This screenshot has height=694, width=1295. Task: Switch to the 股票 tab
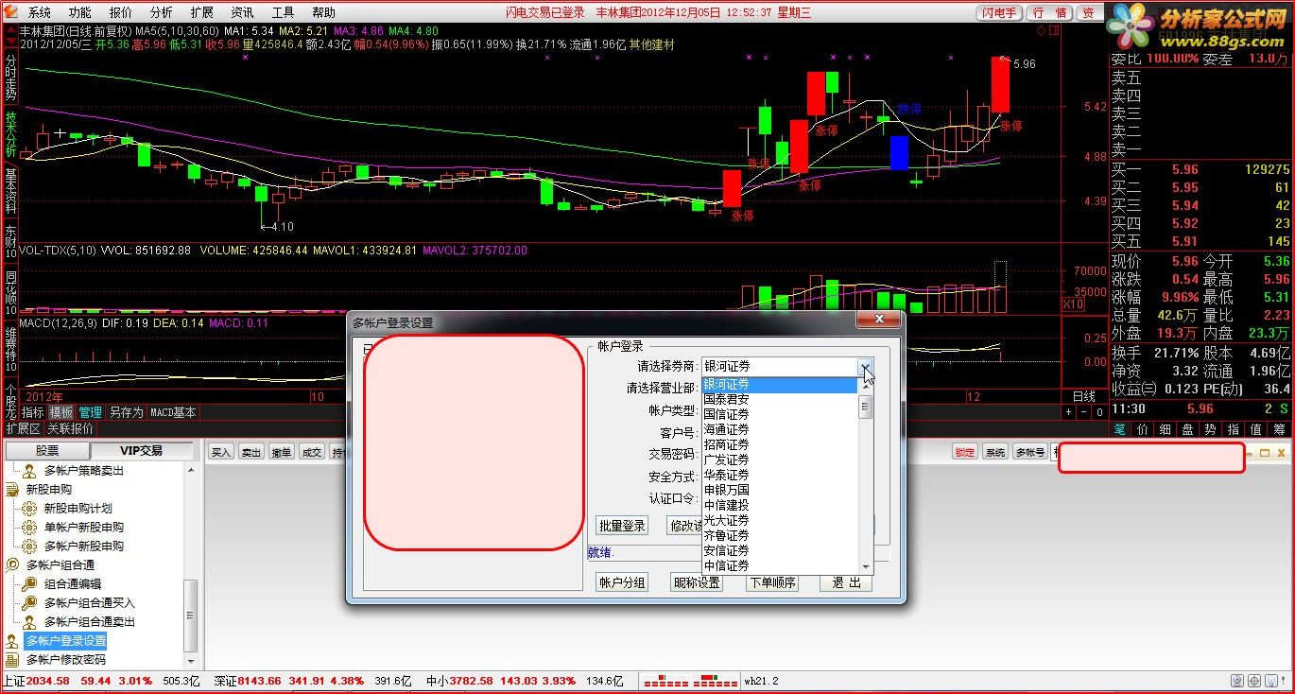click(47, 451)
